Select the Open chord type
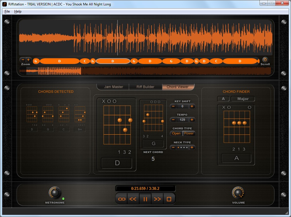291x217 pixels. coord(176,133)
